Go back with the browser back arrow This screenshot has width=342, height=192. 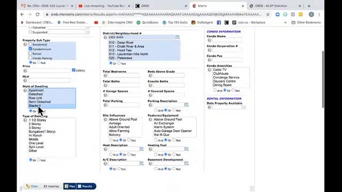(22, 14)
